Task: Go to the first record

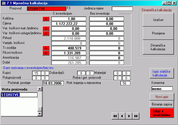Action: [115, 116]
